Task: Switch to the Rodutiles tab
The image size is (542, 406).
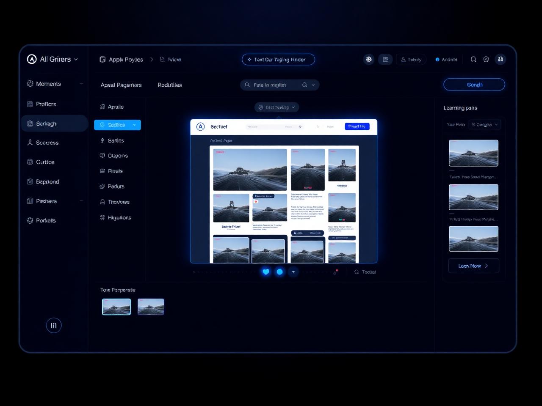Action: 169,85
